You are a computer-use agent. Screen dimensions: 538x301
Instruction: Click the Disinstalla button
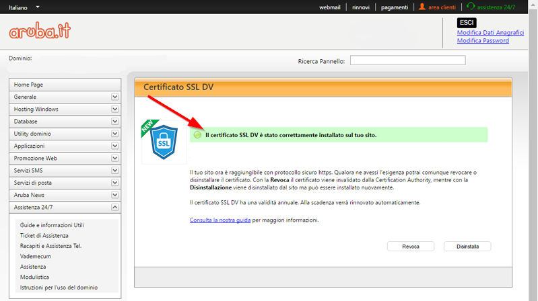point(467,247)
